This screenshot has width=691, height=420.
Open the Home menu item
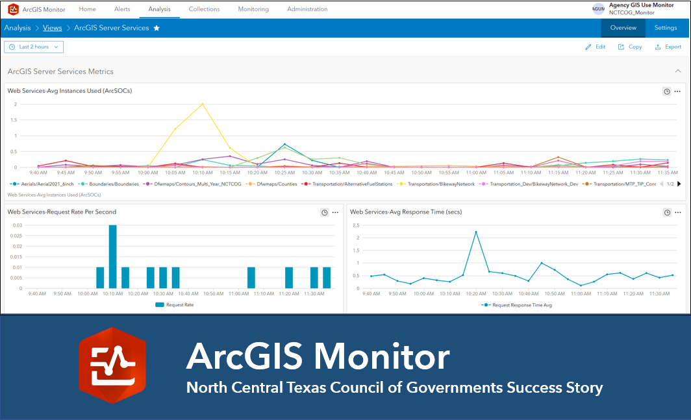click(x=87, y=9)
